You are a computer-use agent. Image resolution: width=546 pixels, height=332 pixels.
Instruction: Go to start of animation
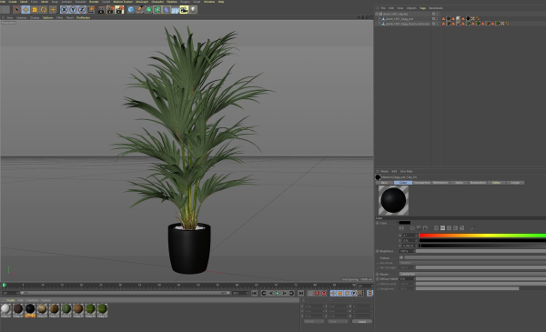click(254, 294)
